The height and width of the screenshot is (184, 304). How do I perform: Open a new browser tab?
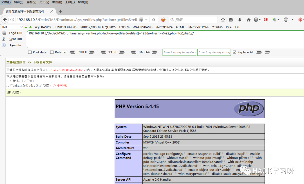click(61, 12)
